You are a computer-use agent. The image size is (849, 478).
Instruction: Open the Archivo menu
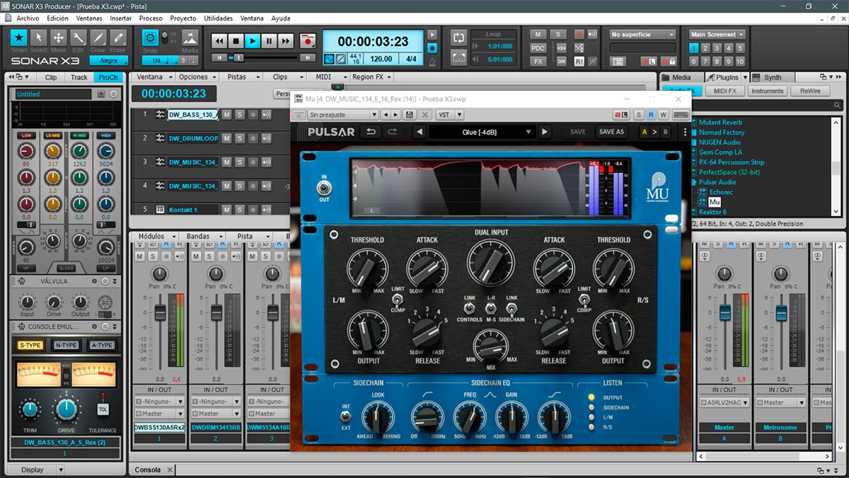28,18
